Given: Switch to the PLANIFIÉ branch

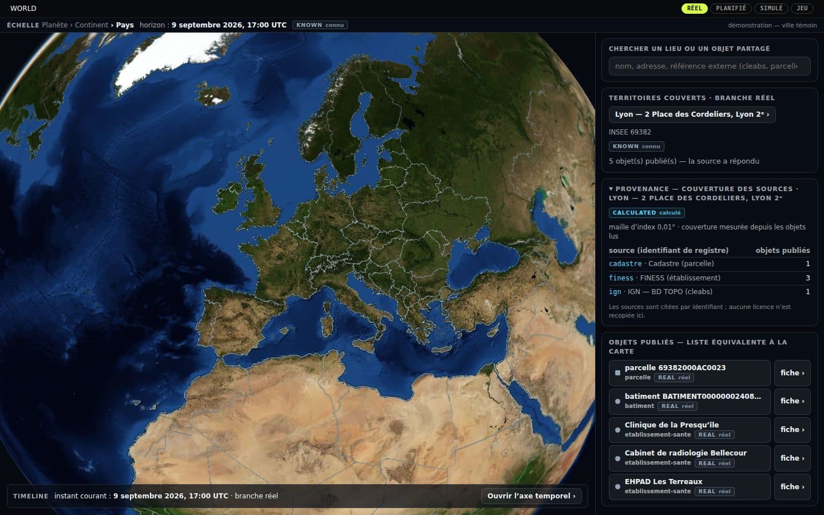Looking at the screenshot, I should pos(731,8).
